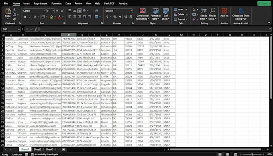Click Delete cells button
This screenshot has width=273, height=156.
coord(181,14)
